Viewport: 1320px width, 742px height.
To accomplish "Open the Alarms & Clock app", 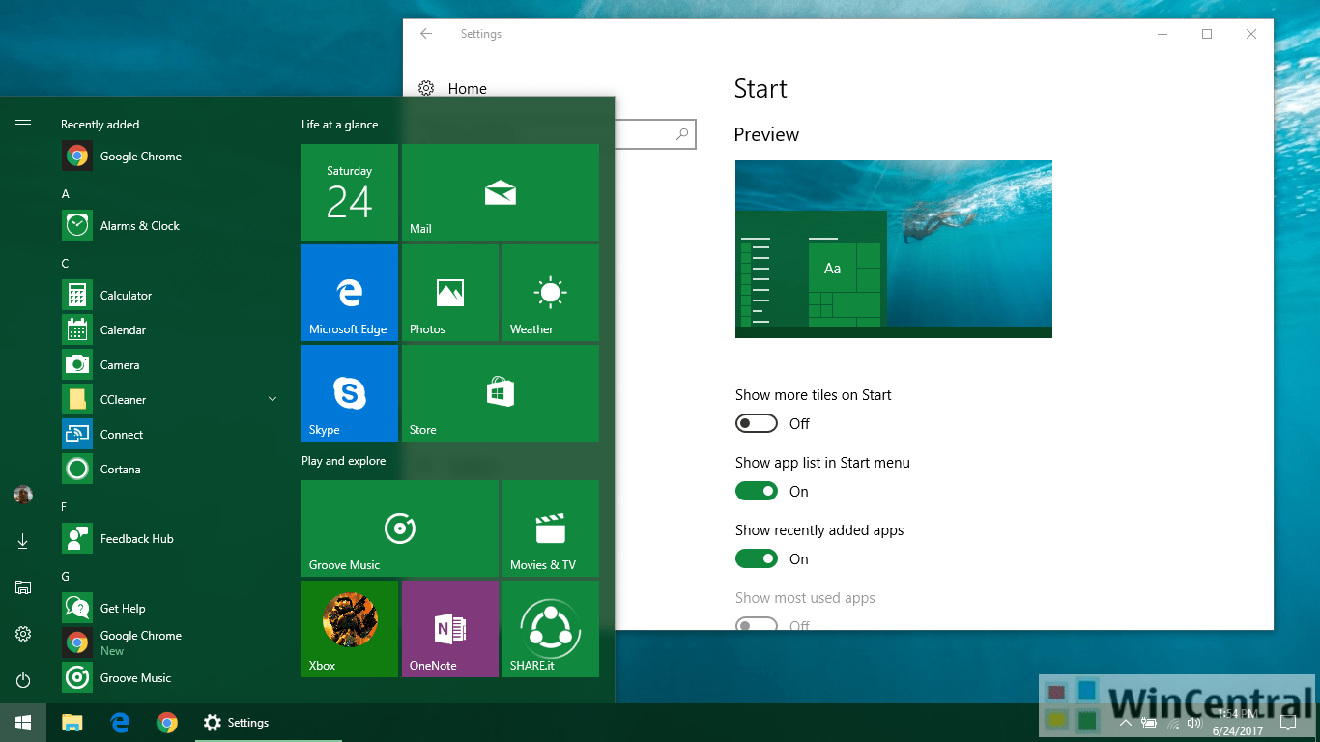I will [x=138, y=225].
